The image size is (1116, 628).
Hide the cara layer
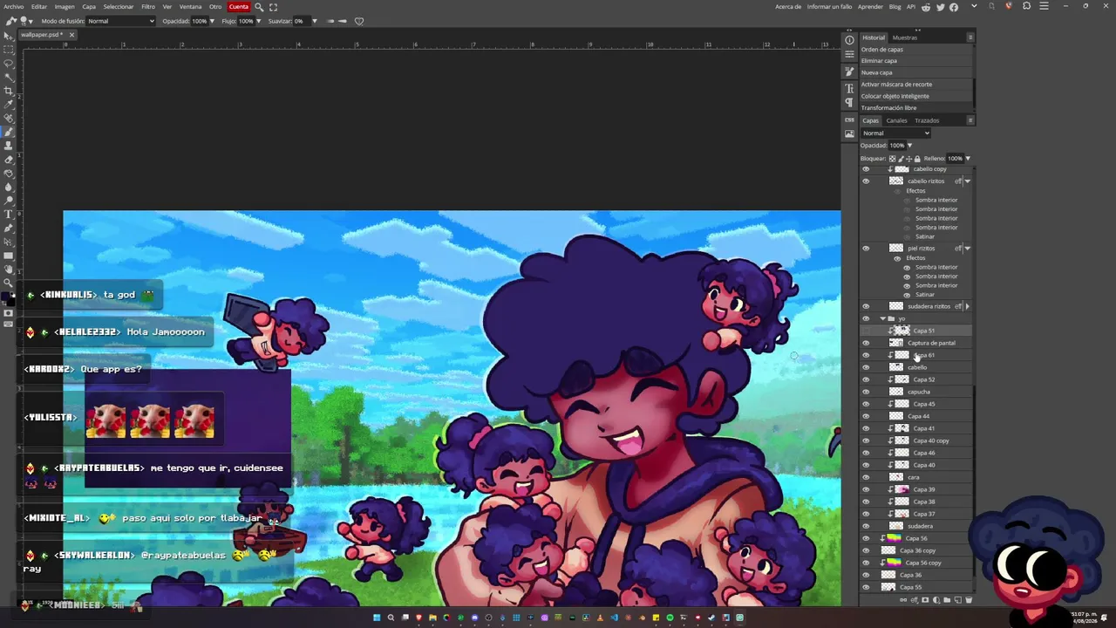pyautogui.click(x=866, y=477)
